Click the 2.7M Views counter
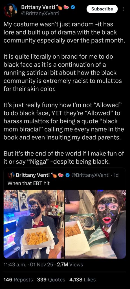Viewport: 130px width, 289px height. tap(70, 265)
